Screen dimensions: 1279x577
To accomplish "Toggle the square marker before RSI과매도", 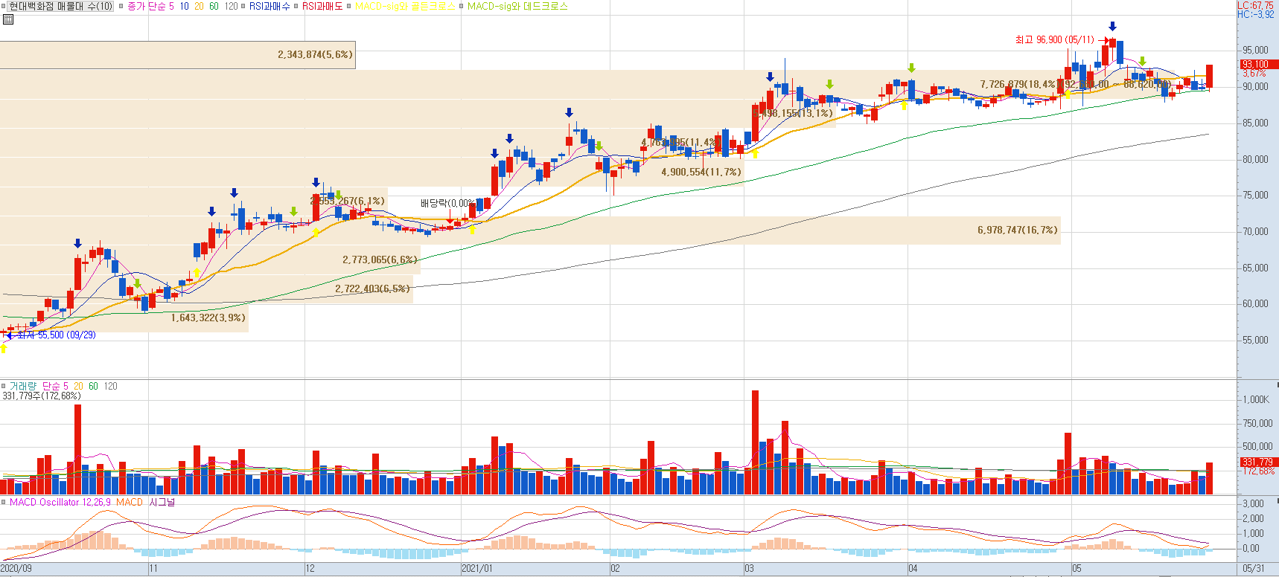I will tap(296, 6).
